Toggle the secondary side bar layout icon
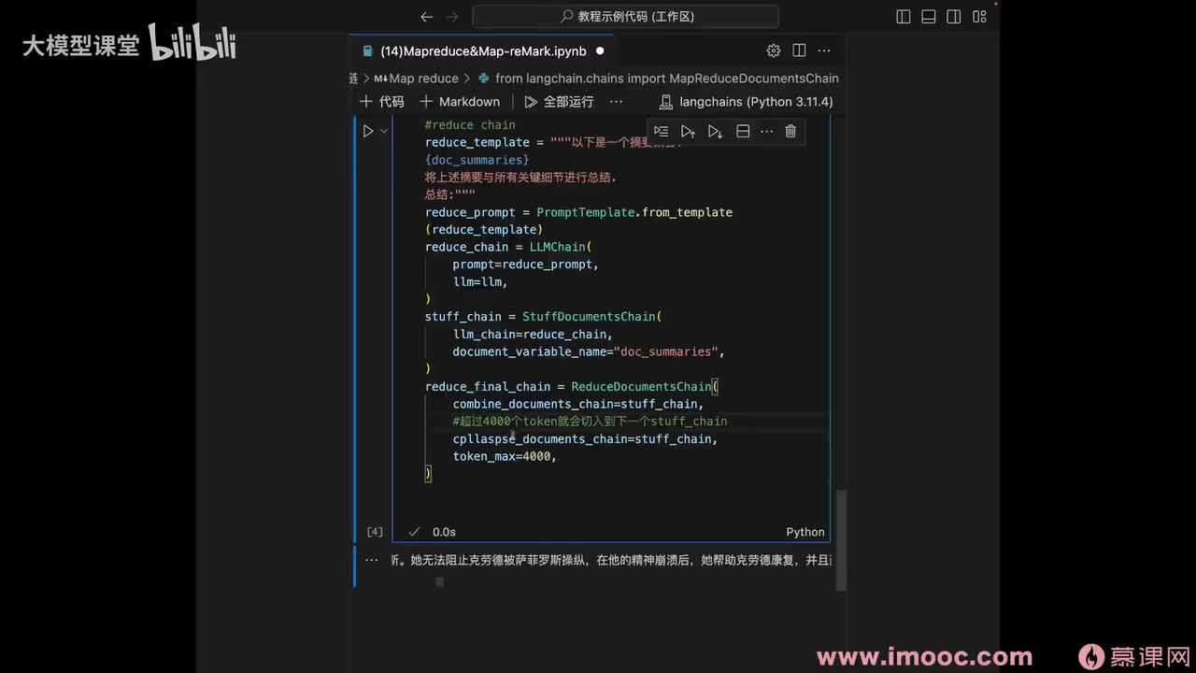 click(953, 17)
